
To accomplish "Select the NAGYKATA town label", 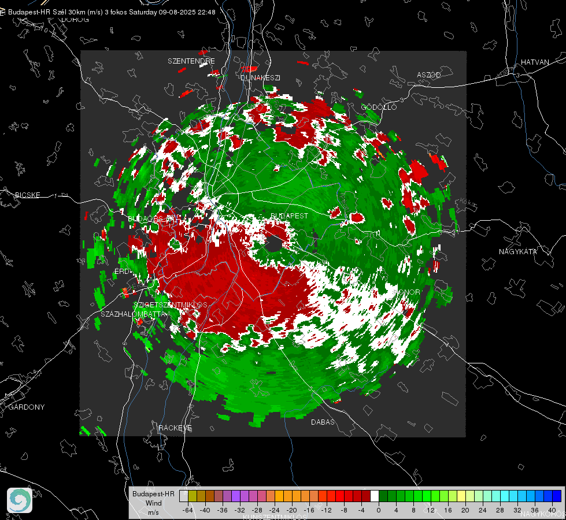I will point(518,251).
